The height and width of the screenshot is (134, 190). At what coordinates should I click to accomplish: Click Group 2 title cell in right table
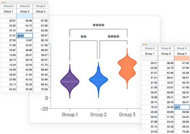[x=166, y=54]
